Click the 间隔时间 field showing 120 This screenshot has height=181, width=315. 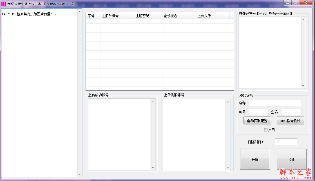[x=286, y=142]
